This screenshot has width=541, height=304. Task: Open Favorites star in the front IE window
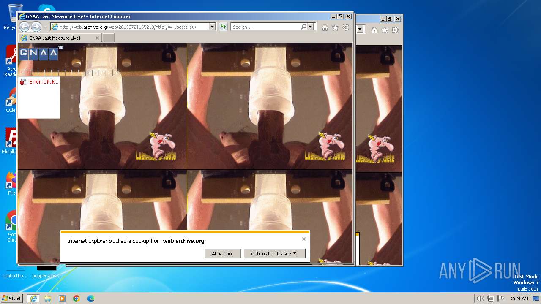point(335,27)
